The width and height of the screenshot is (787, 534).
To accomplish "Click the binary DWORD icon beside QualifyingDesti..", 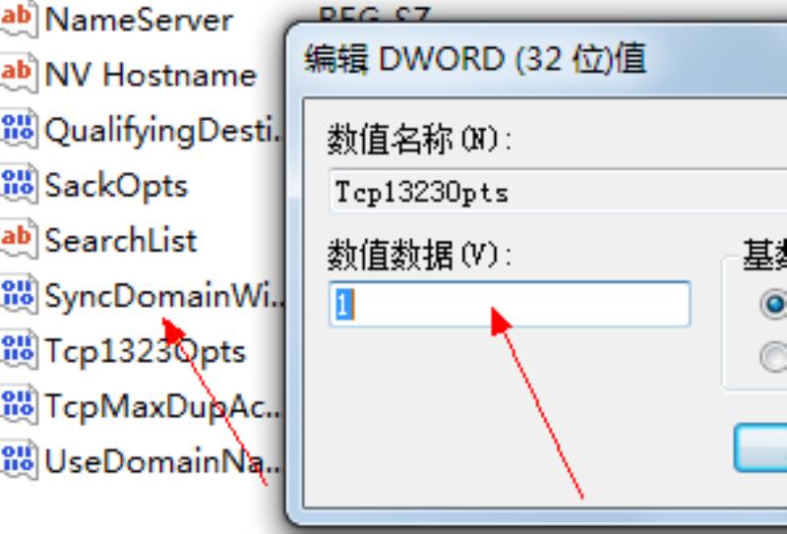I will (19, 130).
